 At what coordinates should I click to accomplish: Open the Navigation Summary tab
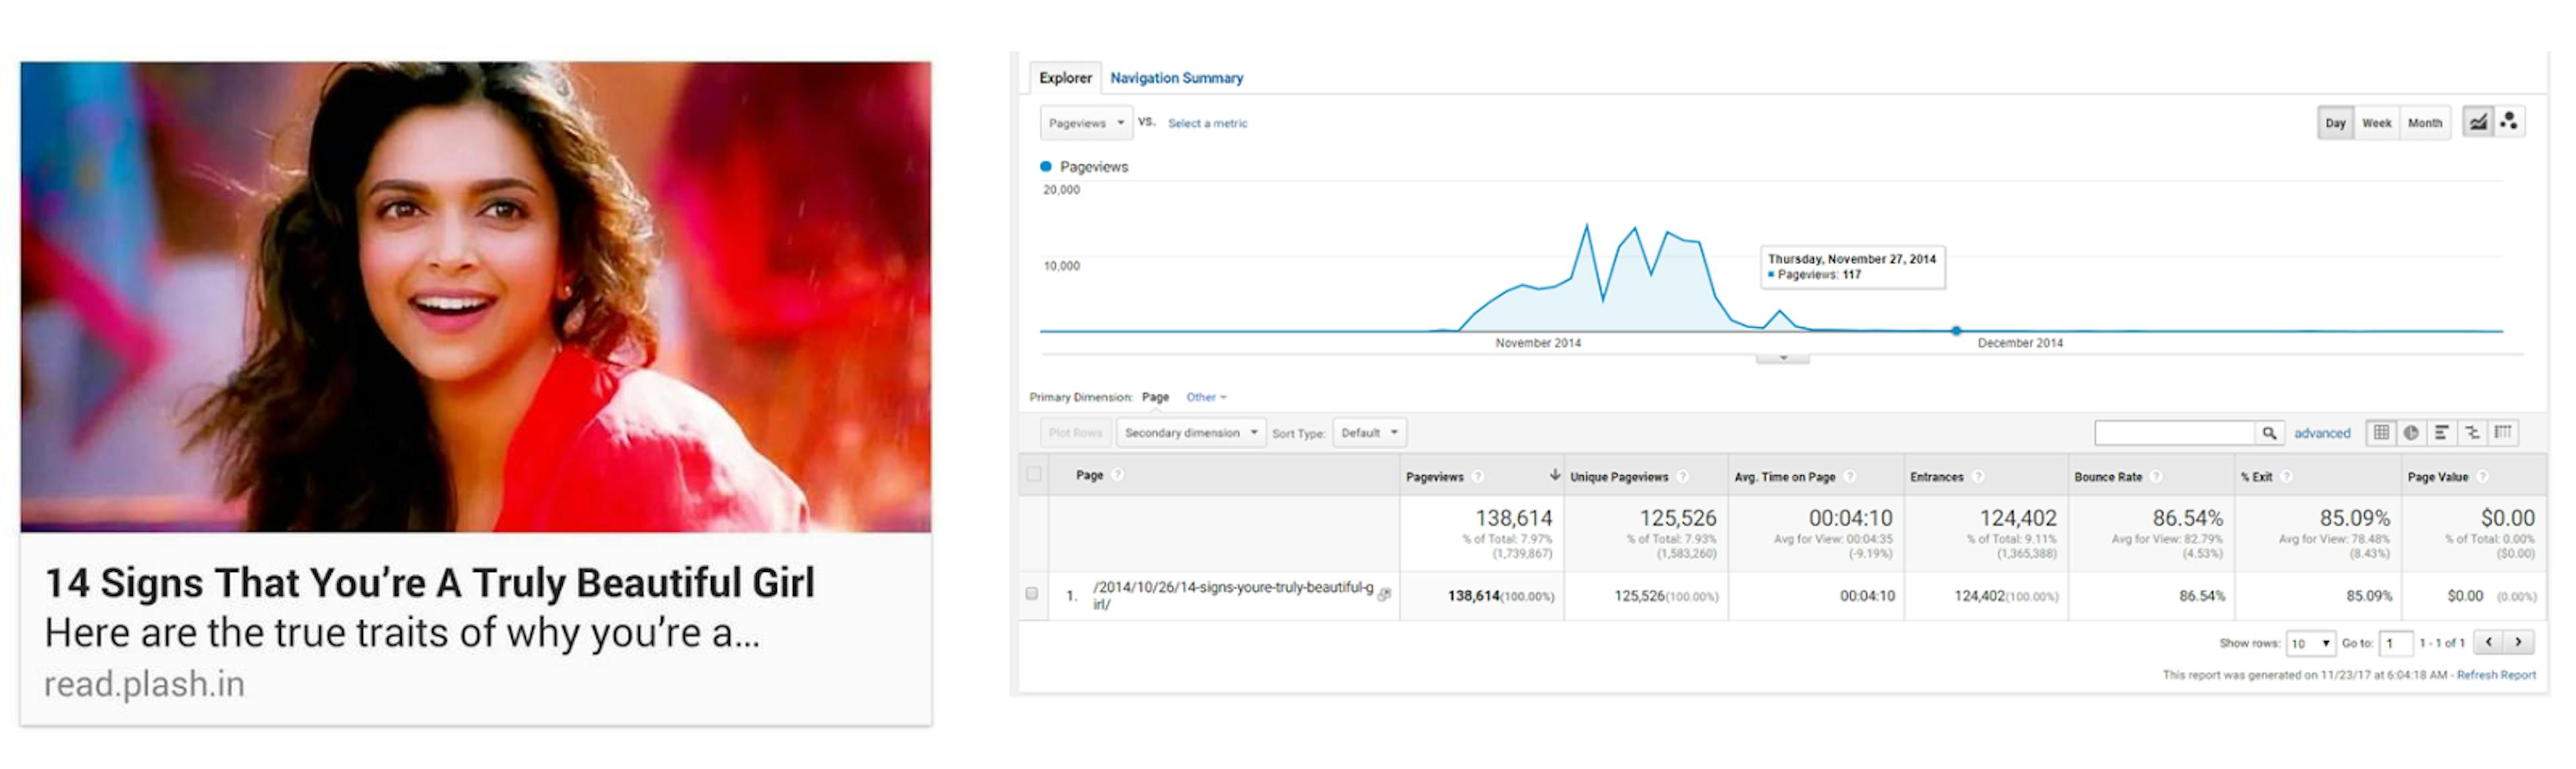coord(1176,78)
